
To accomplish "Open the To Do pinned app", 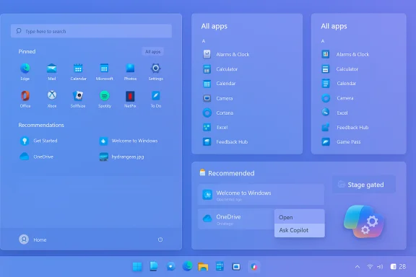I will (156, 99).
